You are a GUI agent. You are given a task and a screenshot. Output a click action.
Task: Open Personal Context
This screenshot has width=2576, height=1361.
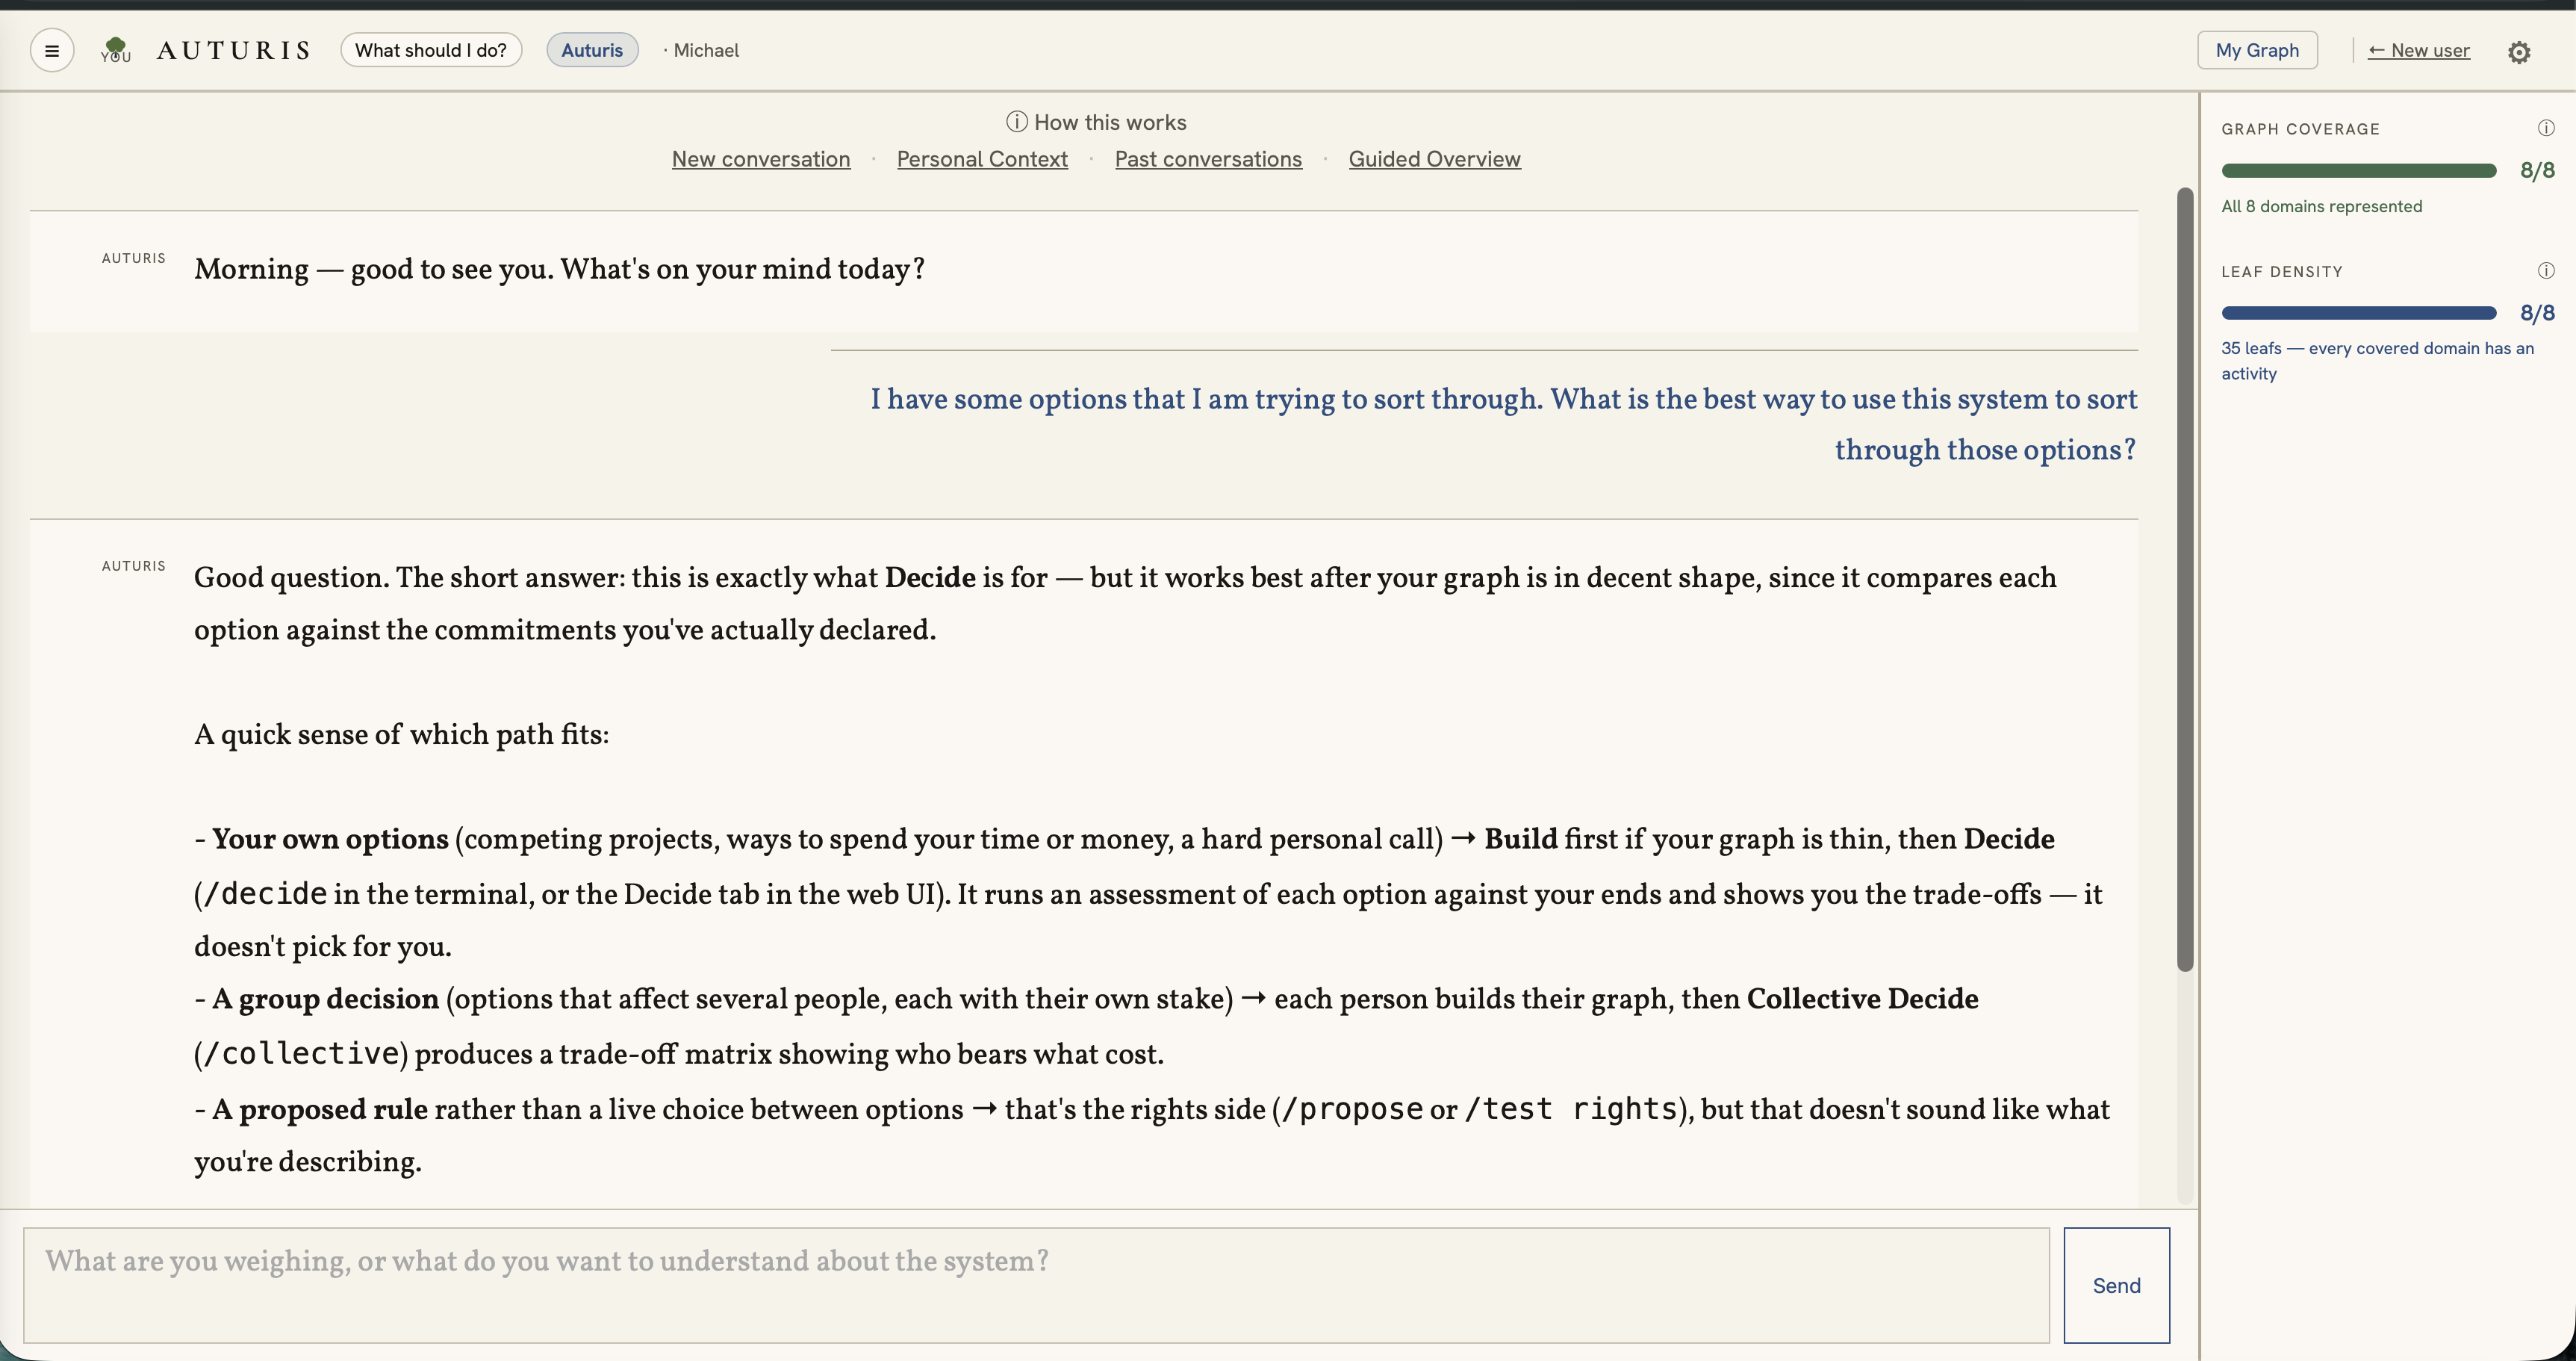(982, 159)
